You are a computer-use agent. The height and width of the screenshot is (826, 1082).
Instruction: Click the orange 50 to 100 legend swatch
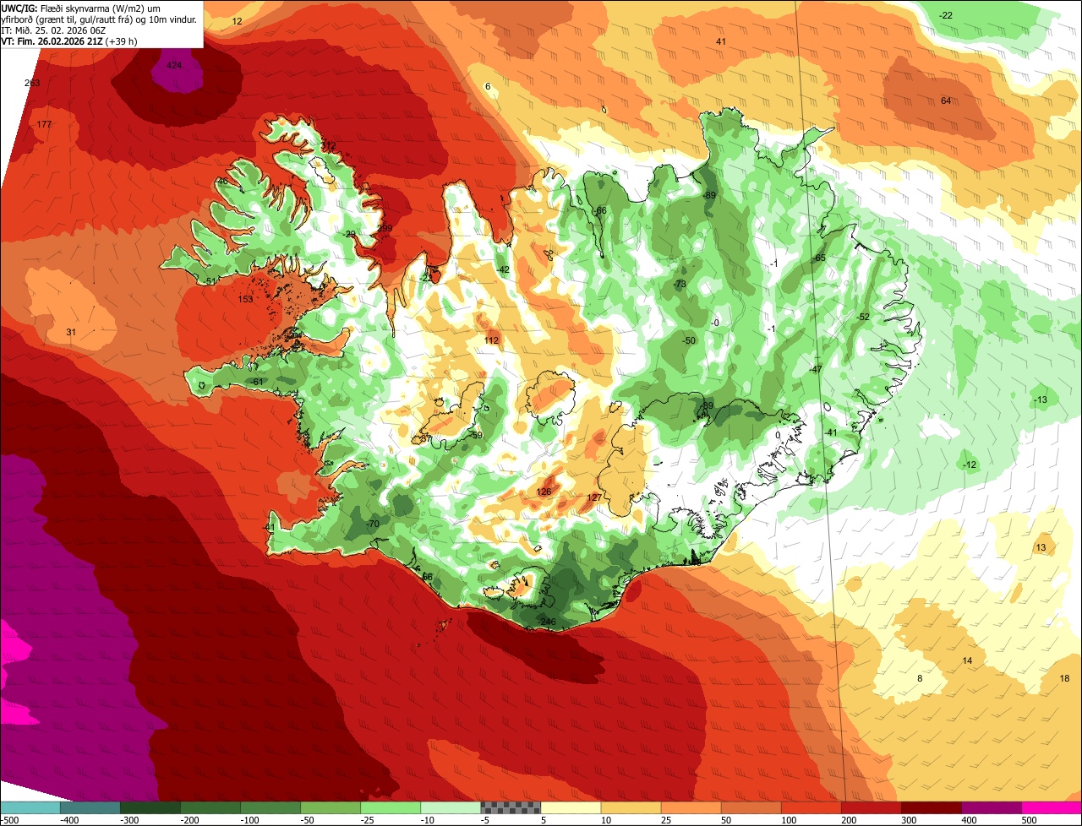[x=751, y=807]
